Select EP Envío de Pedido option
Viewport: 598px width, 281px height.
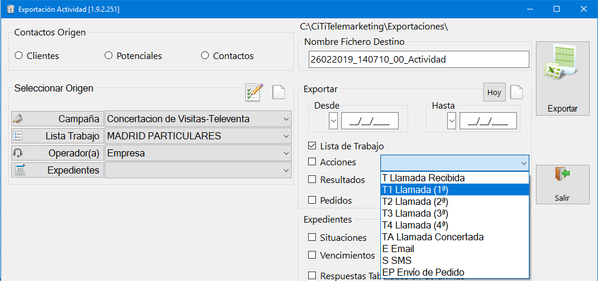[x=455, y=272]
